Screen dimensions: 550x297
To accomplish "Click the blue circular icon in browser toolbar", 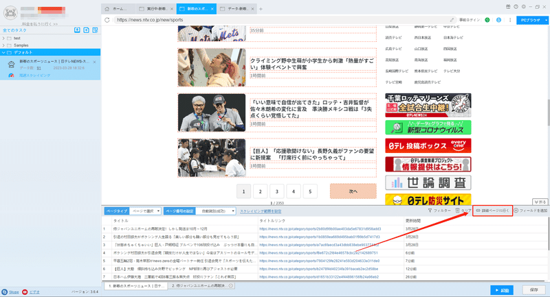I will pos(498,20).
